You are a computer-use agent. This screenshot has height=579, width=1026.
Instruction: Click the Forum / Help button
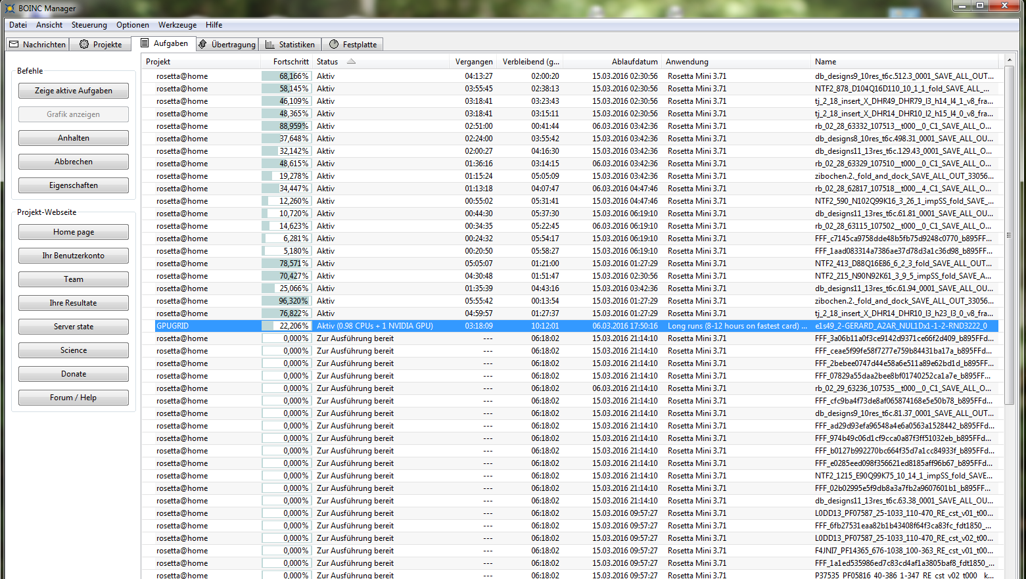click(74, 398)
